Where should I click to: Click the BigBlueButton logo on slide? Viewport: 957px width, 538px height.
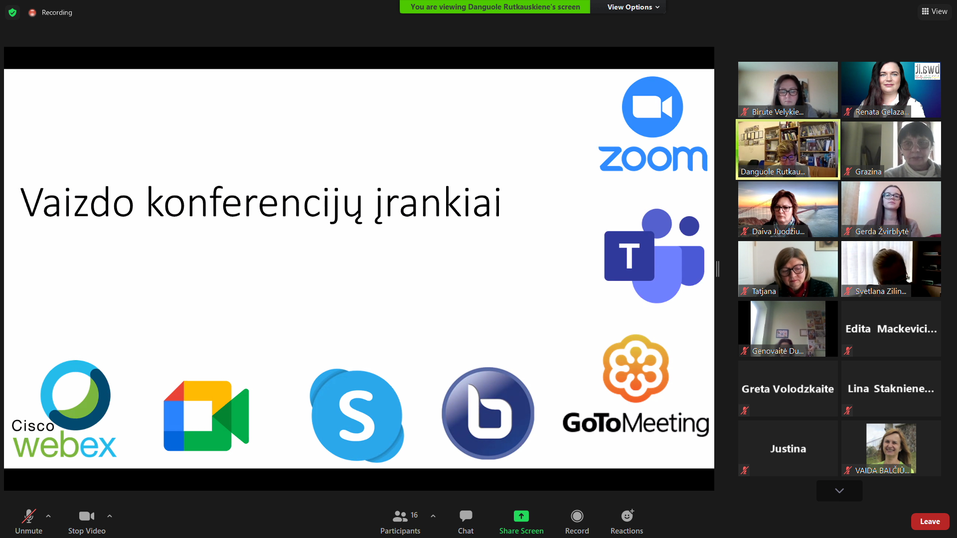pyautogui.click(x=488, y=413)
